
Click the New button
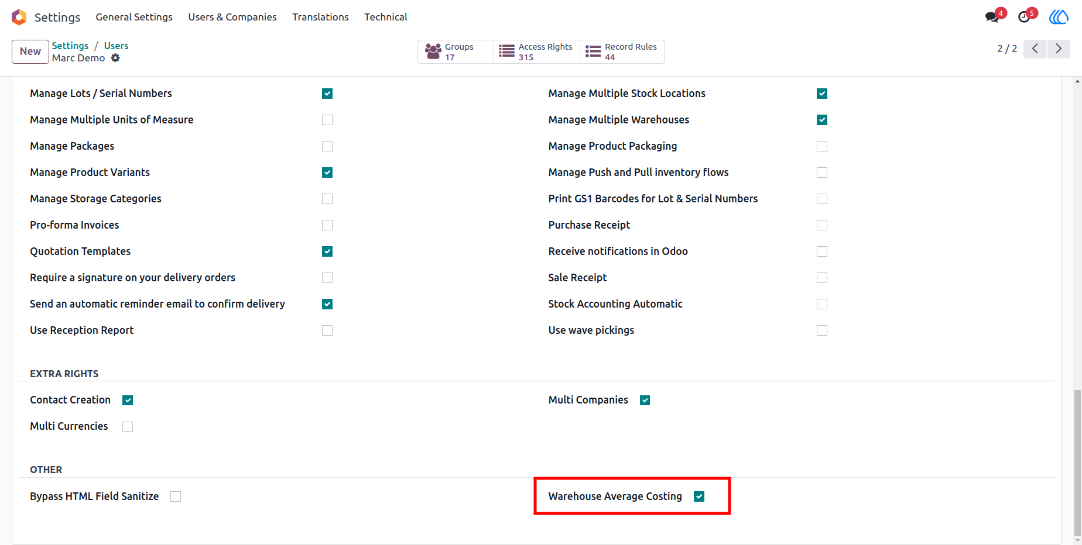click(30, 51)
